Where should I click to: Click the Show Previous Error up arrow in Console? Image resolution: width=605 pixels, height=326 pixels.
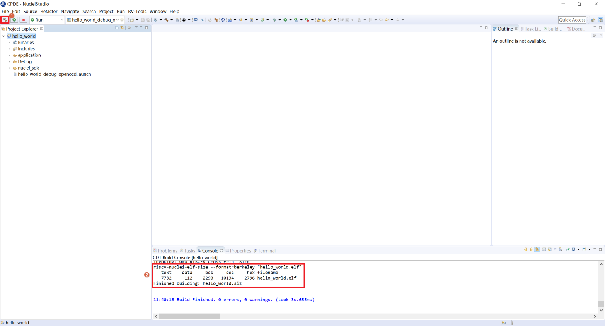(531, 249)
